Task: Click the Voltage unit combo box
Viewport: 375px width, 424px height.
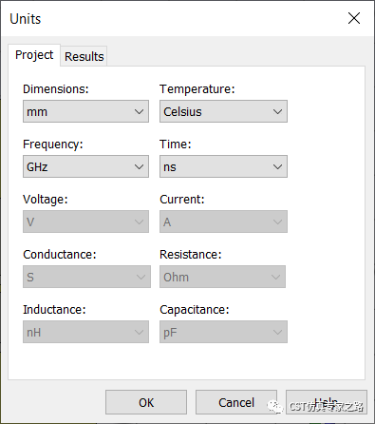Action: (85, 222)
